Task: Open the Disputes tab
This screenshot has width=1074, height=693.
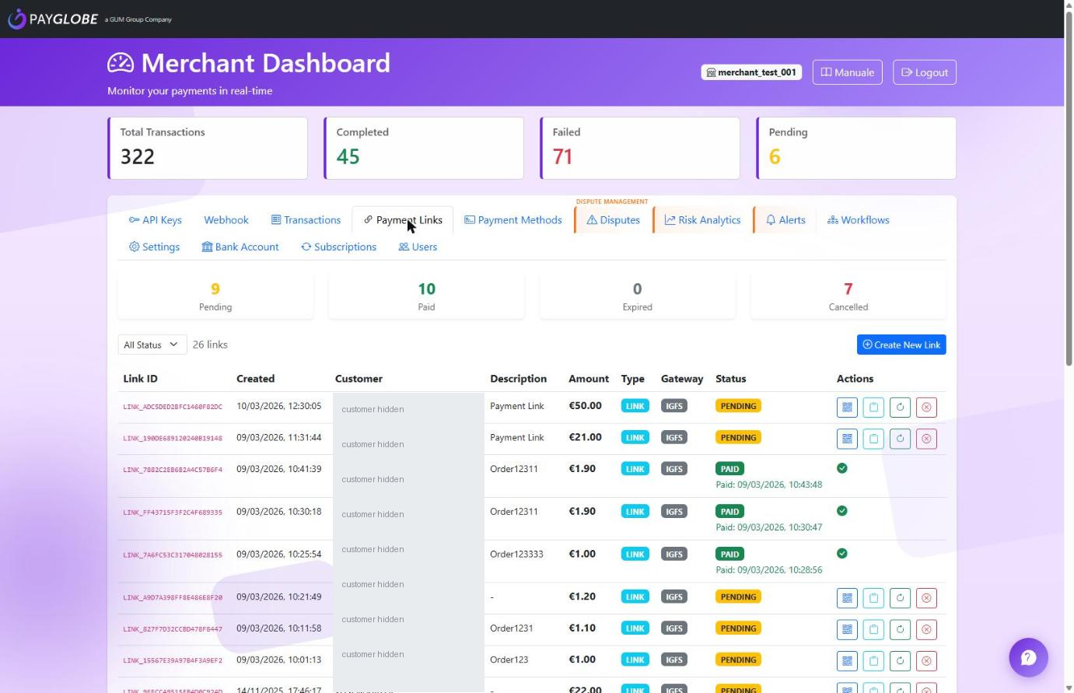Action: coord(613,220)
